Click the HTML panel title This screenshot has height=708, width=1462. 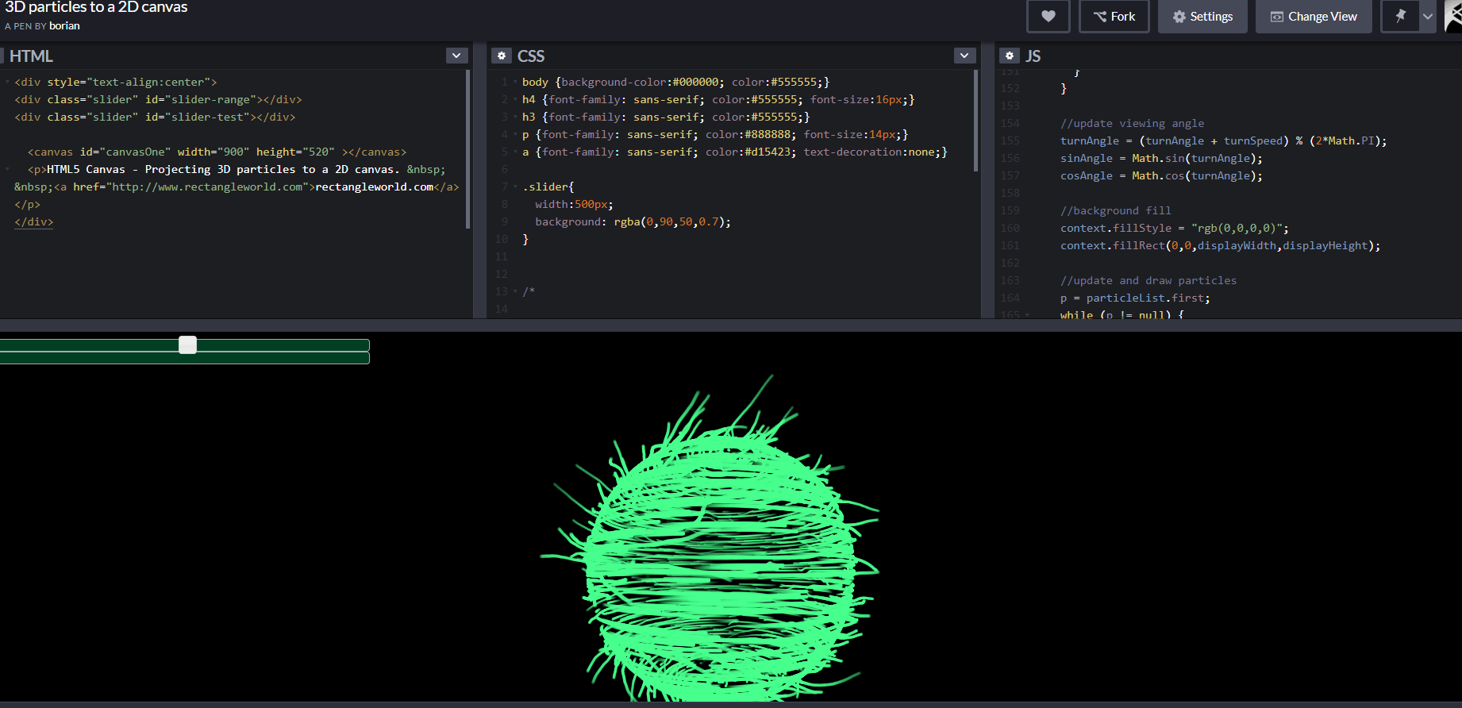[x=31, y=56]
